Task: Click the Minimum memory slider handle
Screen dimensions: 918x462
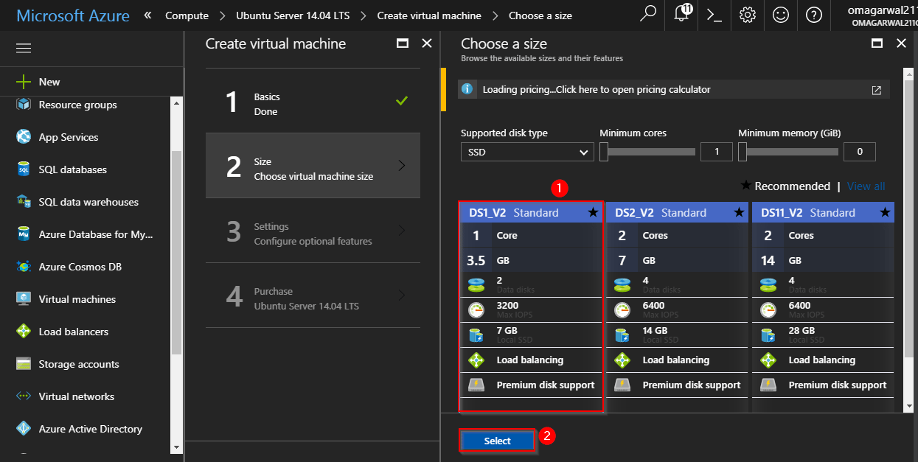Action: coord(743,152)
